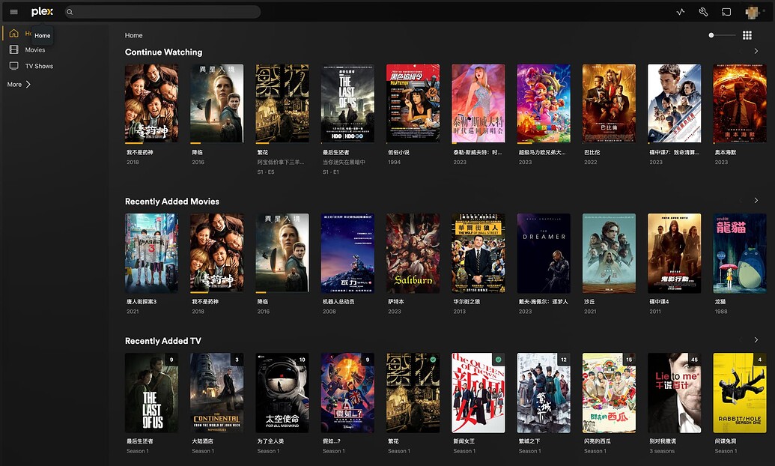This screenshot has height=466, width=775.
Task: Click the Cast screen icon
Action: (x=726, y=12)
